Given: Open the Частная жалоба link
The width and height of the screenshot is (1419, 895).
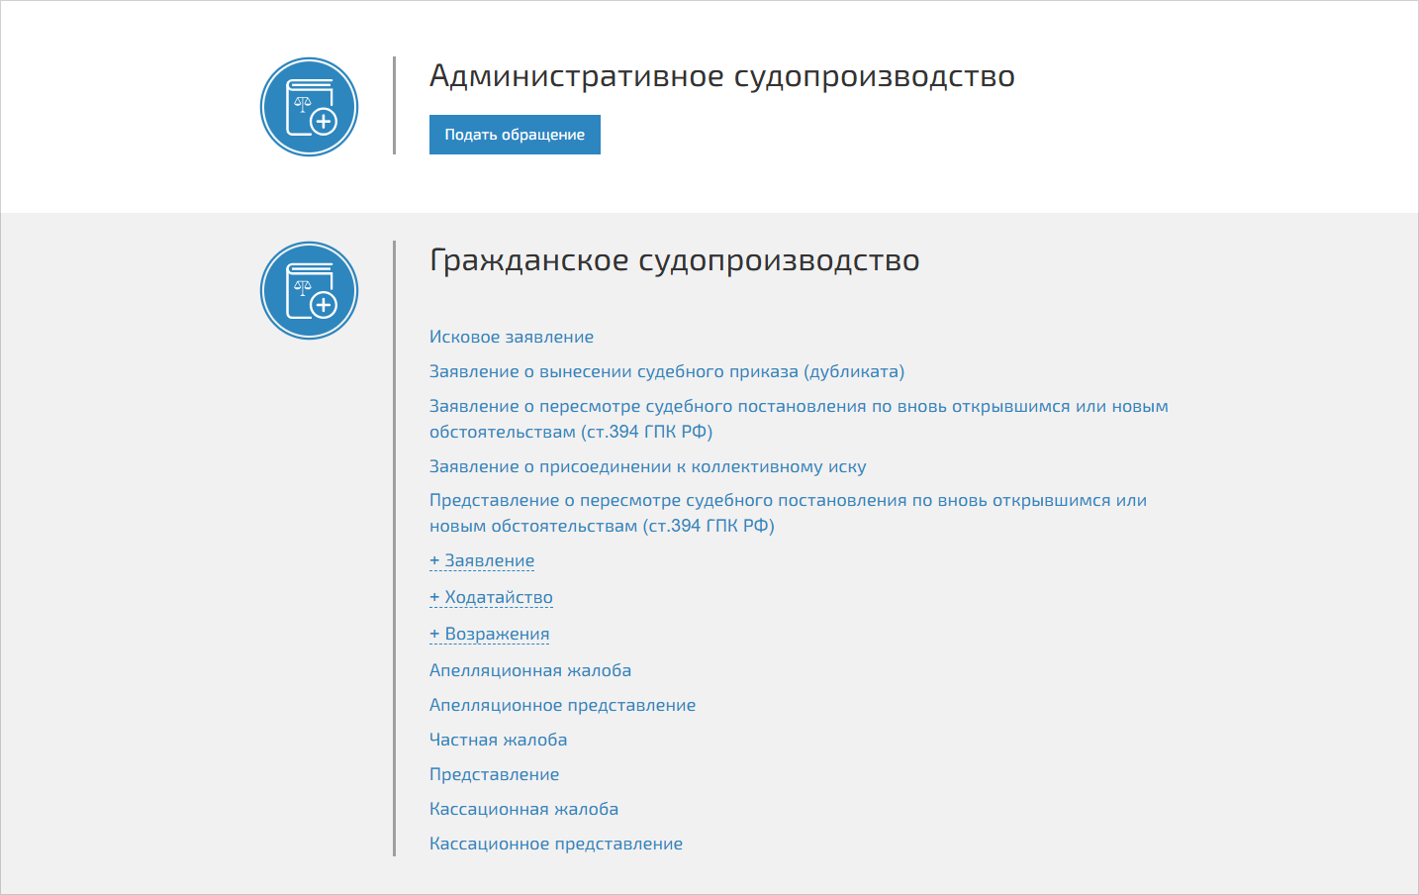Looking at the screenshot, I should coord(499,740).
